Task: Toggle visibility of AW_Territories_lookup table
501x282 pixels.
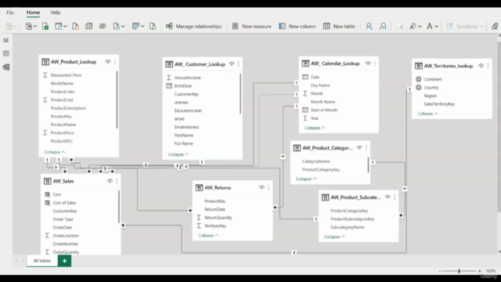Action: [x=481, y=66]
